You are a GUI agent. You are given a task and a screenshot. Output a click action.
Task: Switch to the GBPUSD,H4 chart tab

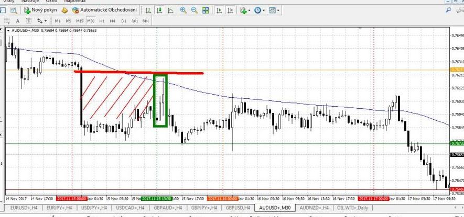coord(239,208)
